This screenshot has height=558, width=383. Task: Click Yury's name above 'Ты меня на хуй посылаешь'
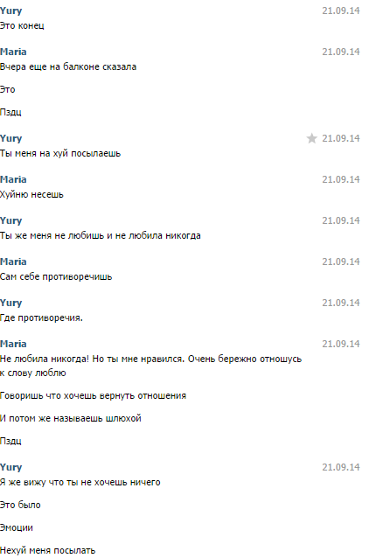tap(11, 138)
